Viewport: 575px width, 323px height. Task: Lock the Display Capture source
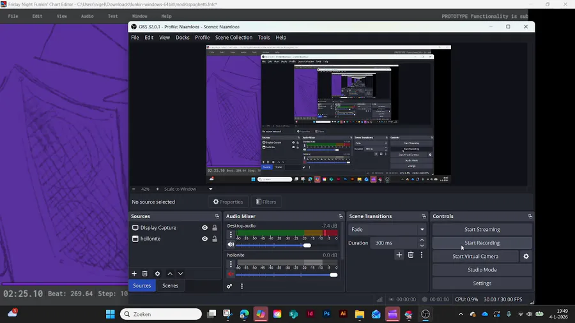tap(215, 228)
